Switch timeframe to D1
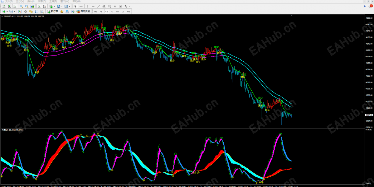Viewport: 374px width, 187px height. (x=123, y=12)
